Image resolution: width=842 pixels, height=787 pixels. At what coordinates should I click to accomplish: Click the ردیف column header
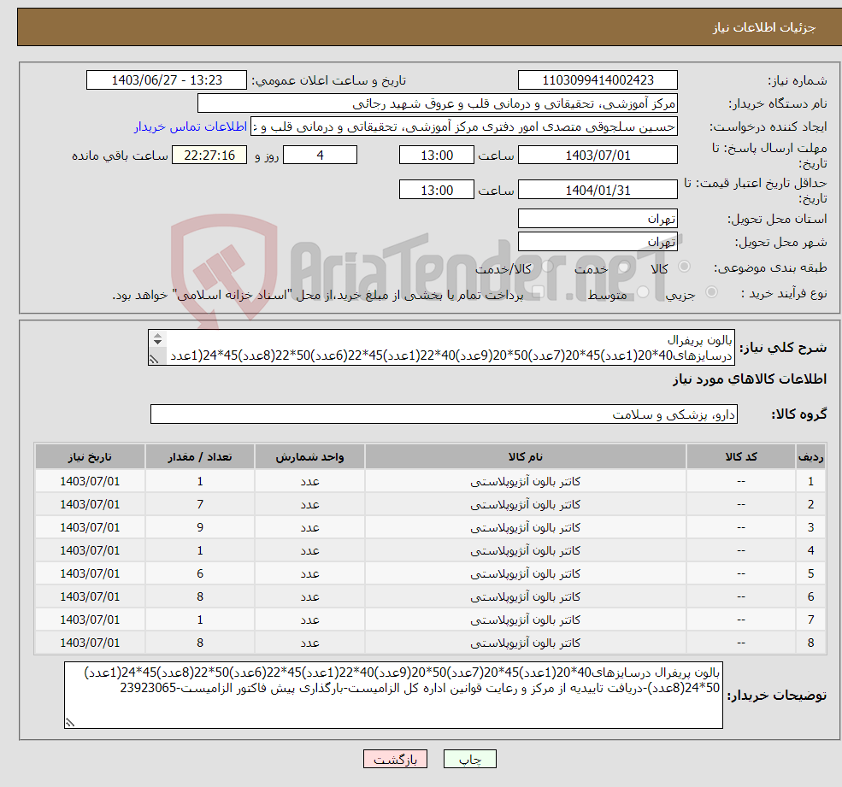pyautogui.click(x=810, y=457)
